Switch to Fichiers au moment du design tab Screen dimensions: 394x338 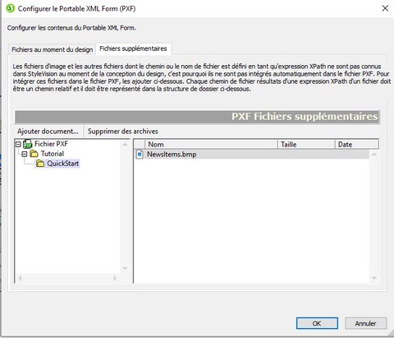click(53, 49)
